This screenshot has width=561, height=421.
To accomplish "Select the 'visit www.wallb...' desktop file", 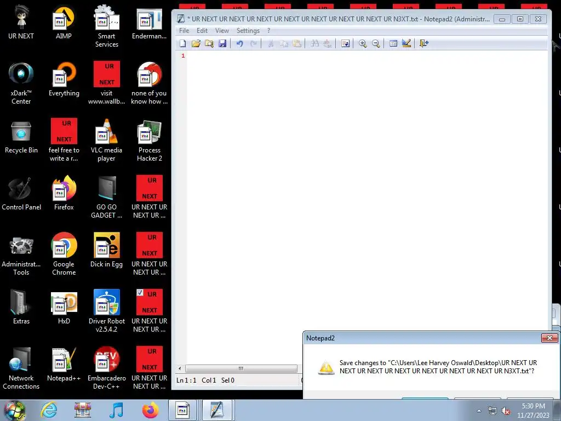I will (x=107, y=83).
